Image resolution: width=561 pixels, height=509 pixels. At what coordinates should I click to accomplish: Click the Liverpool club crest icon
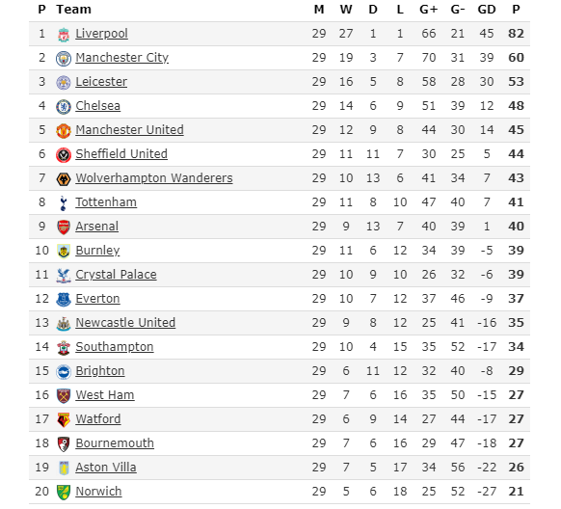pos(64,35)
